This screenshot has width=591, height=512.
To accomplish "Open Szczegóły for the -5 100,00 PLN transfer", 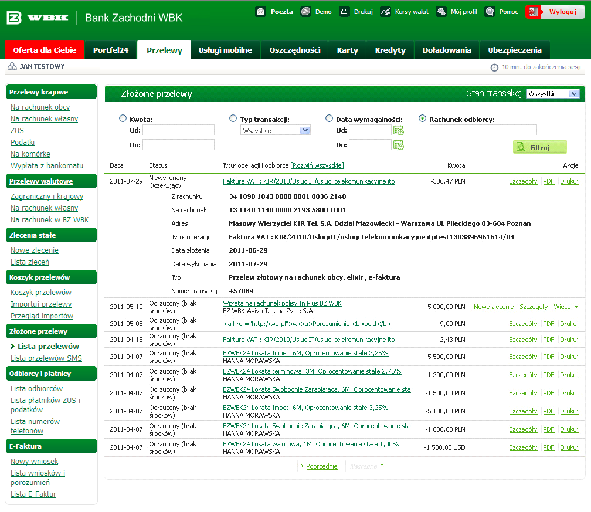I will [523, 411].
